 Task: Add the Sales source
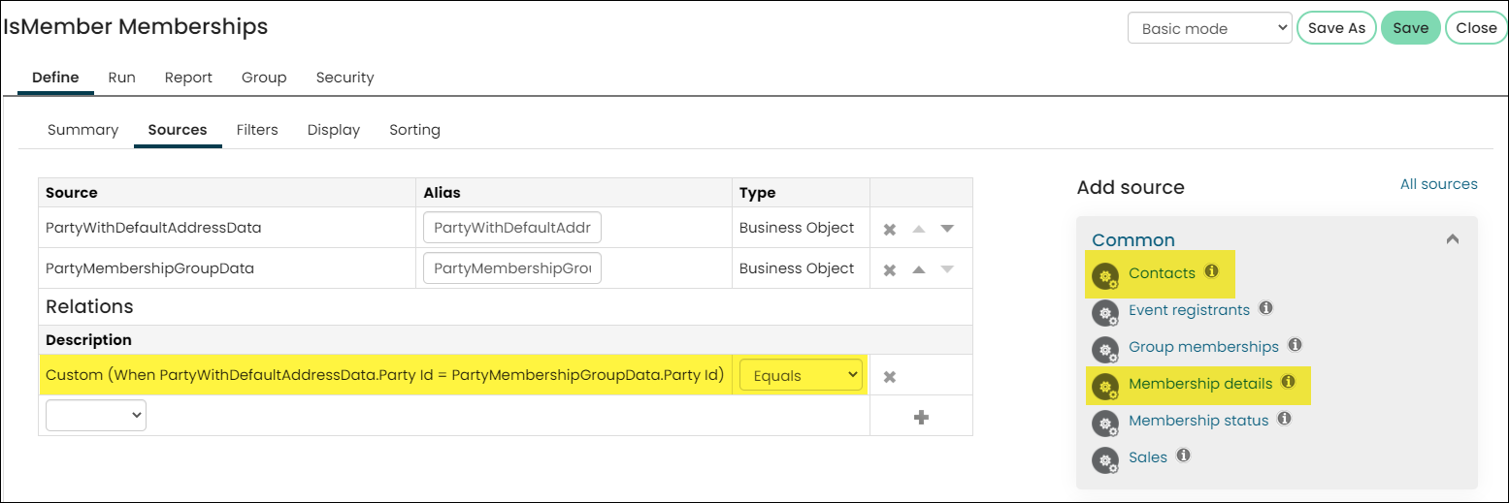[x=1148, y=457]
